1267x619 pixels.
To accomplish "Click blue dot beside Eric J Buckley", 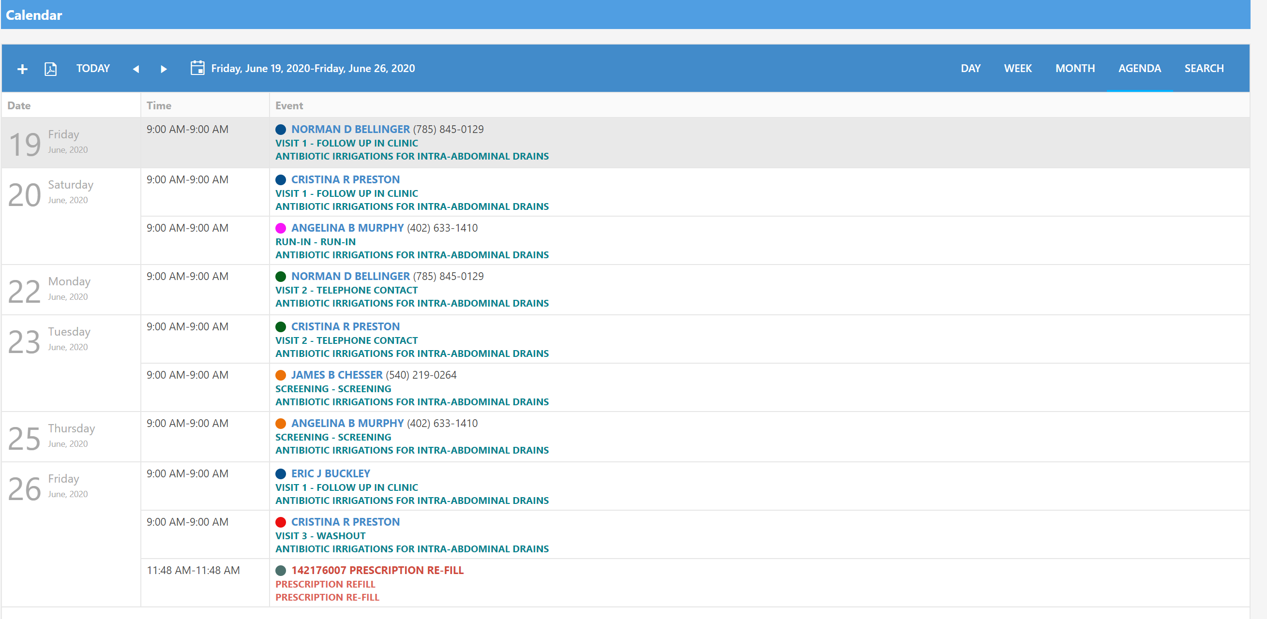I will (280, 474).
